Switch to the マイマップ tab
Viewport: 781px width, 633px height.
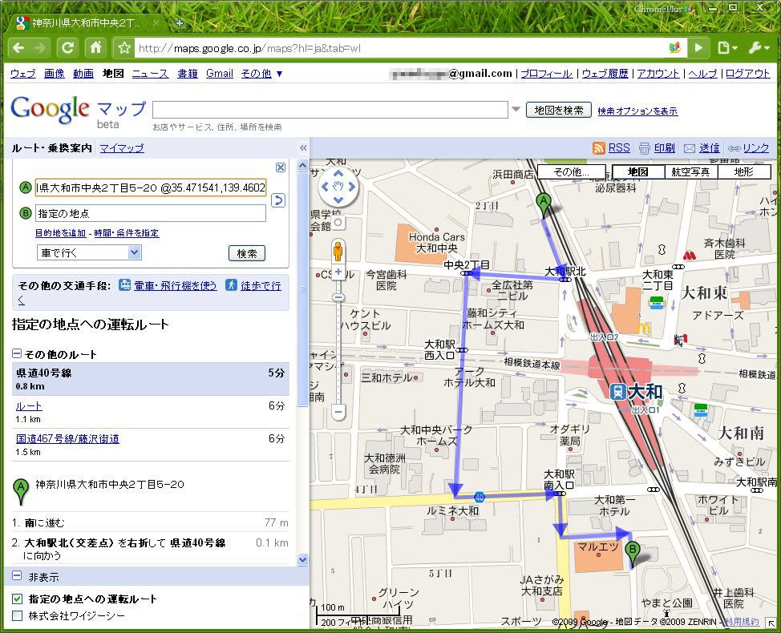pos(122,148)
